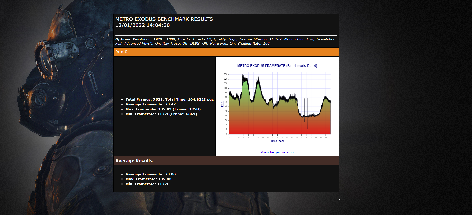Screen dimensions: 472x215
Task: Open the "View larger version" link
Action: tap(277, 152)
